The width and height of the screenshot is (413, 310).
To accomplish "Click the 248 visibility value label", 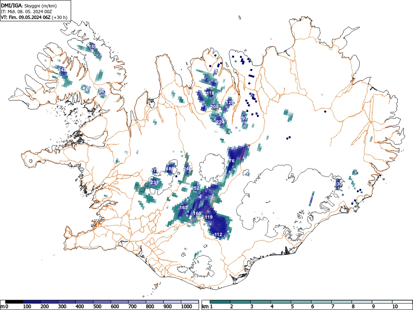I will [x=187, y=169].
